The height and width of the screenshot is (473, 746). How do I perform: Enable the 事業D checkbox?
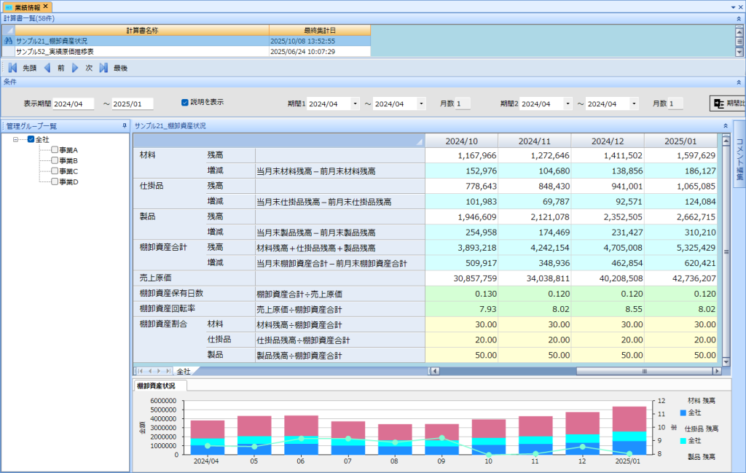tap(55, 181)
